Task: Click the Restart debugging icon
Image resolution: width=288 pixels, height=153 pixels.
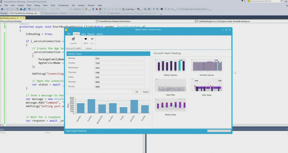Action: pos(100,9)
